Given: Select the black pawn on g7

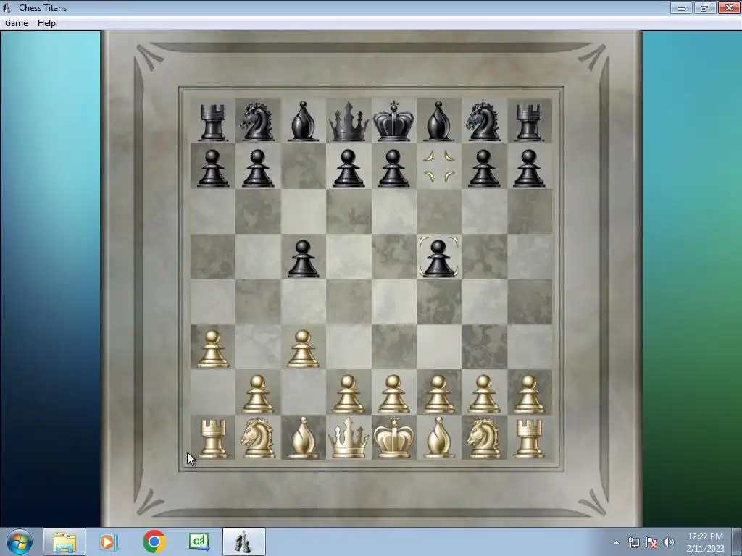Looking at the screenshot, I should 484,168.
